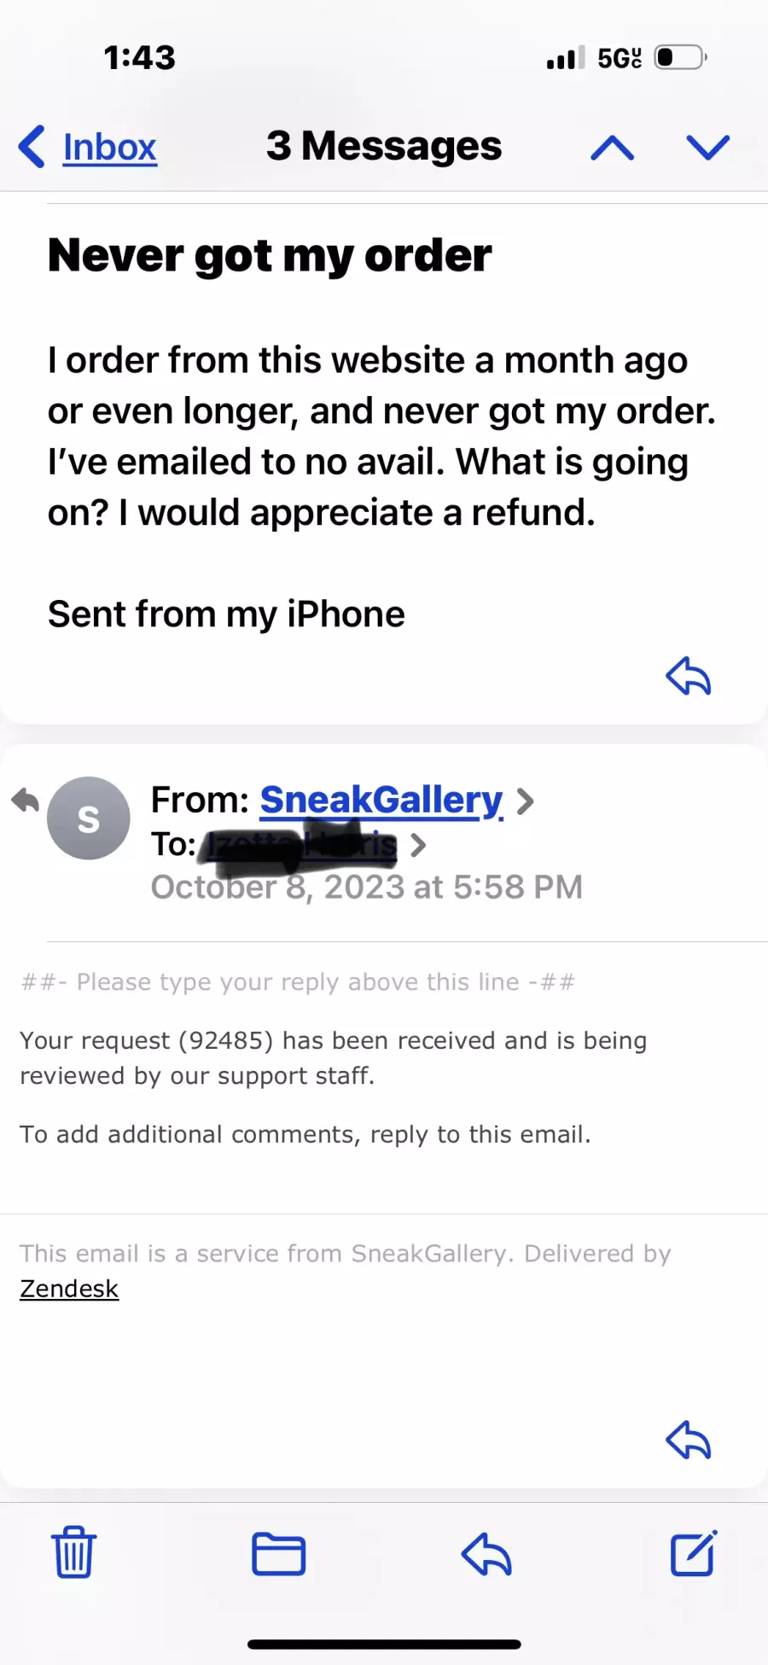
Task: Tap the battery indicator in status bar
Action: click(680, 58)
